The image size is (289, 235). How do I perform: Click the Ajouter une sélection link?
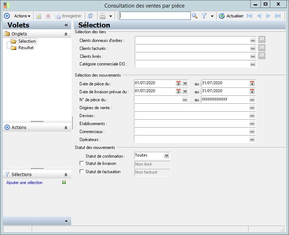pyautogui.click(x=25, y=183)
